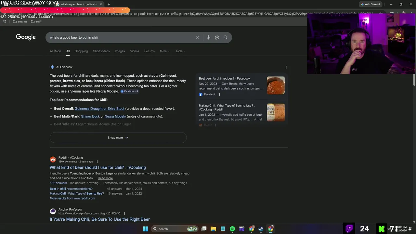Image resolution: width=416 pixels, height=234 pixels.
Task: Open 'Beer in chili recommendations?' sublink
Action: click(71, 189)
